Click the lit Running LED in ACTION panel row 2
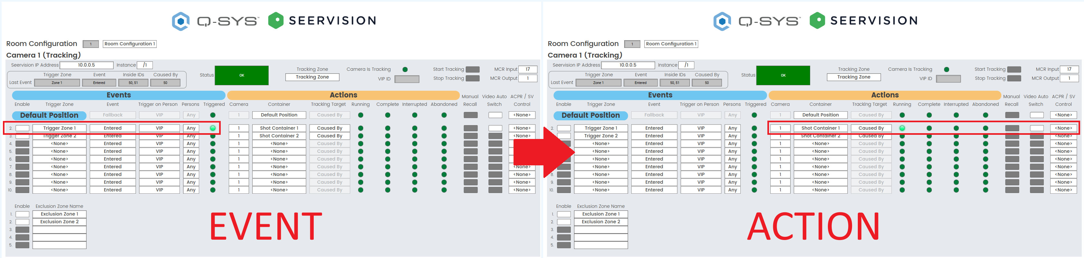The width and height of the screenshot is (1084, 258). (902, 128)
